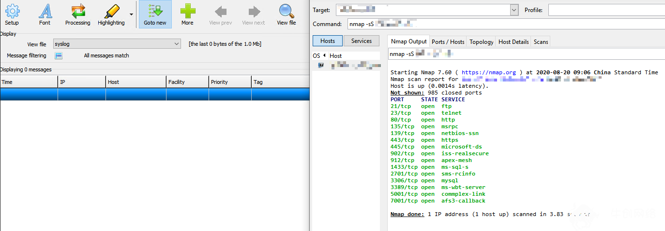Sort by the Priority column header
This screenshot has width=665, height=231.
click(x=230, y=82)
